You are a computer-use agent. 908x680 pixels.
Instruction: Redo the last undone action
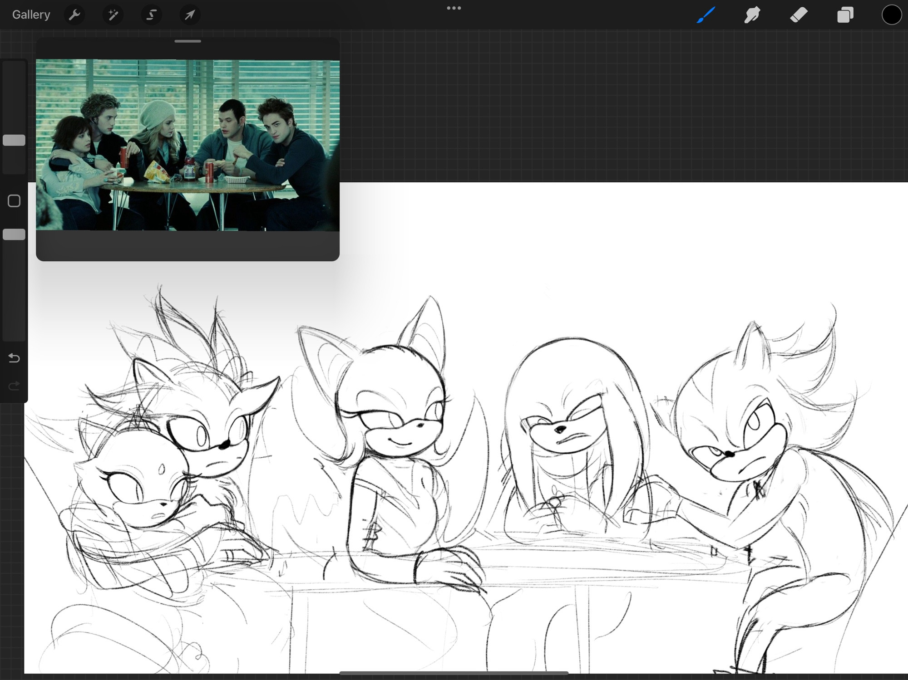14,386
